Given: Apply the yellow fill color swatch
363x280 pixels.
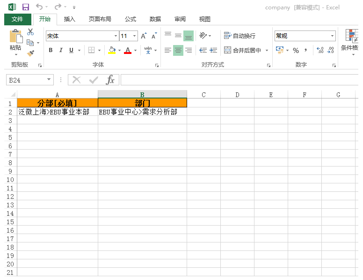Looking at the screenshot, I should point(112,50).
